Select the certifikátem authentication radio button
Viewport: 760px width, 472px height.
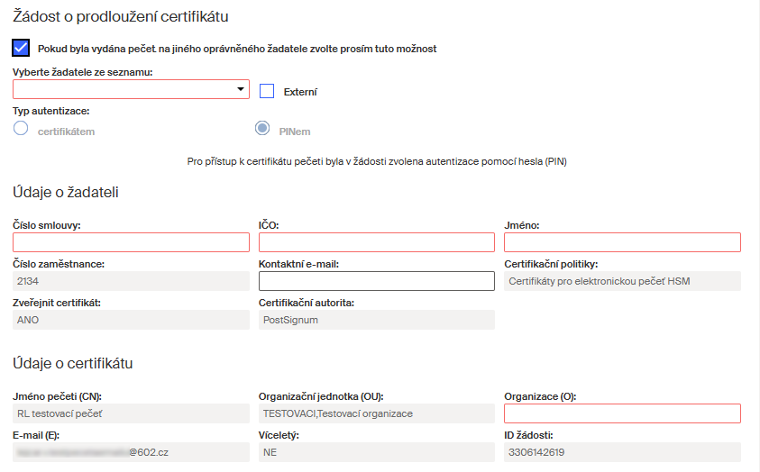tap(22, 130)
